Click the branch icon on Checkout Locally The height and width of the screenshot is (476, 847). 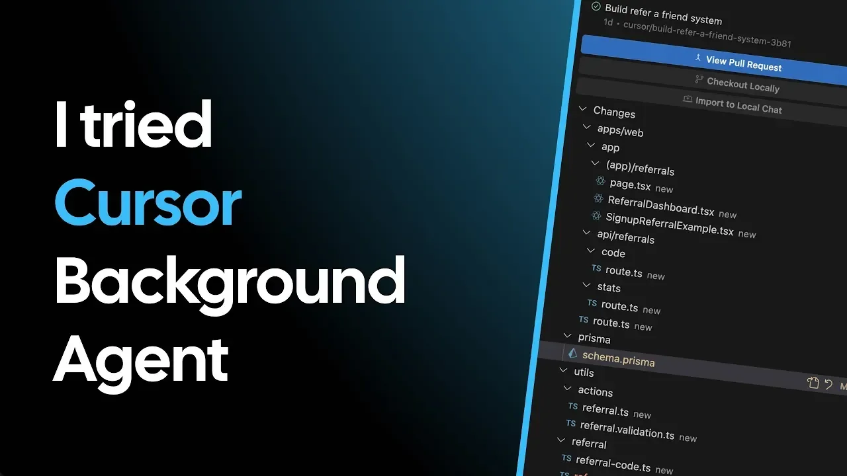click(x=699, y=80)
